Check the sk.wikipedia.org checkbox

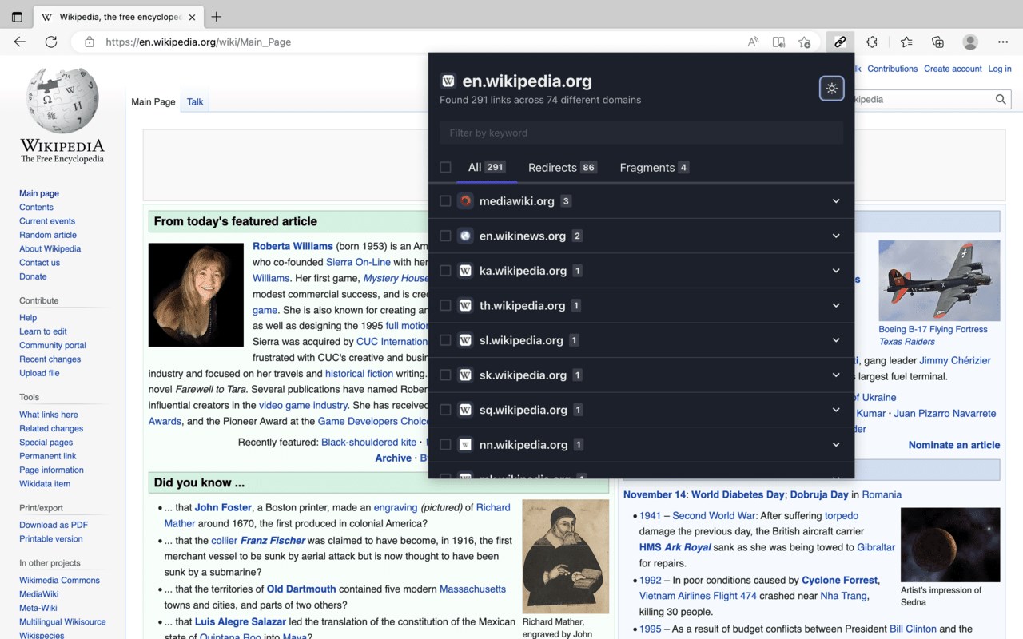coord(445,375)
